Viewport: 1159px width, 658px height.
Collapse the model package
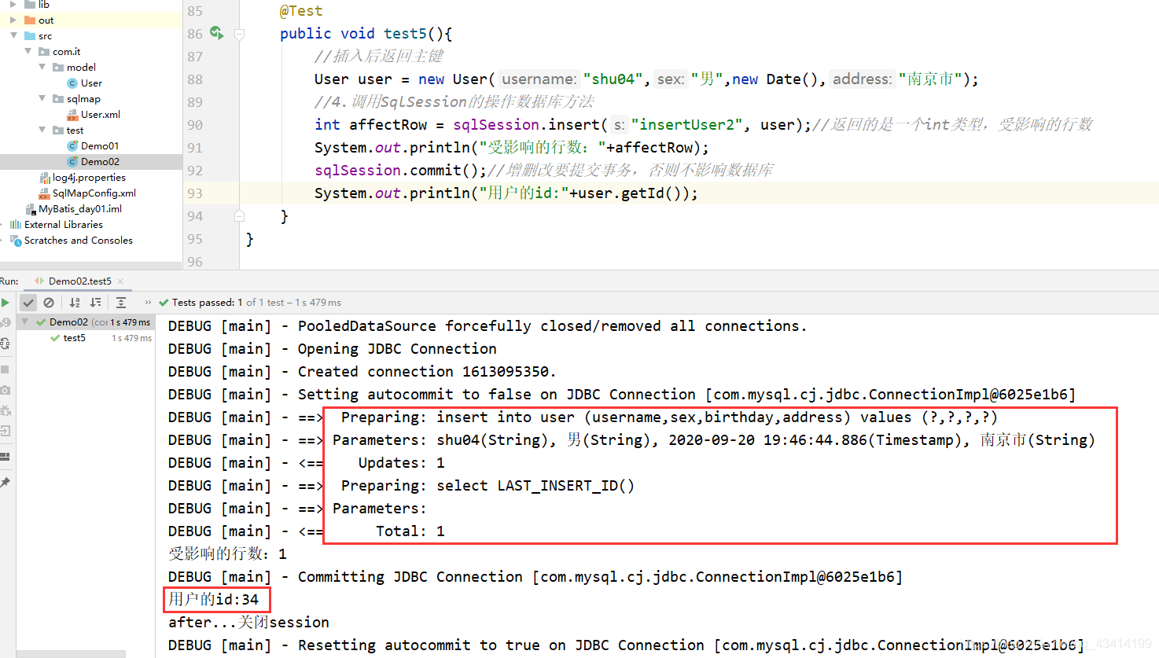click(42, 68)
